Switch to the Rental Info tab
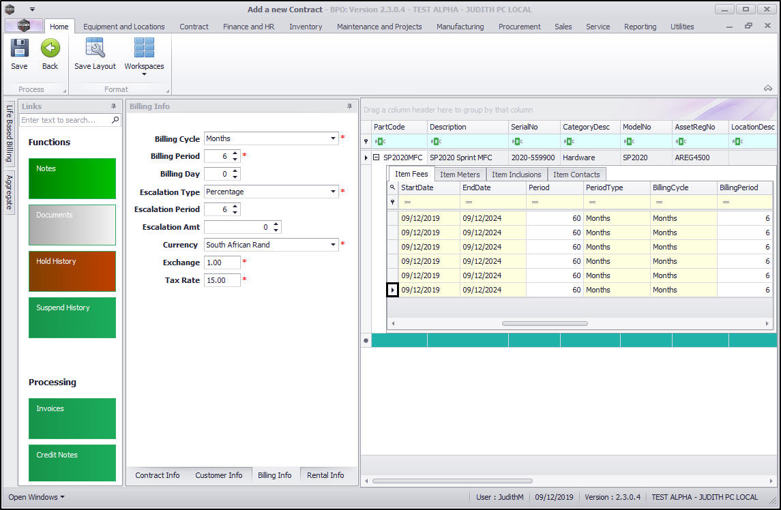Screen dimensions: 781x510 pos(325,475)
